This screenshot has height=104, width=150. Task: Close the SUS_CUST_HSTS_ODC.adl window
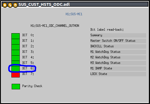pos(5,5)
